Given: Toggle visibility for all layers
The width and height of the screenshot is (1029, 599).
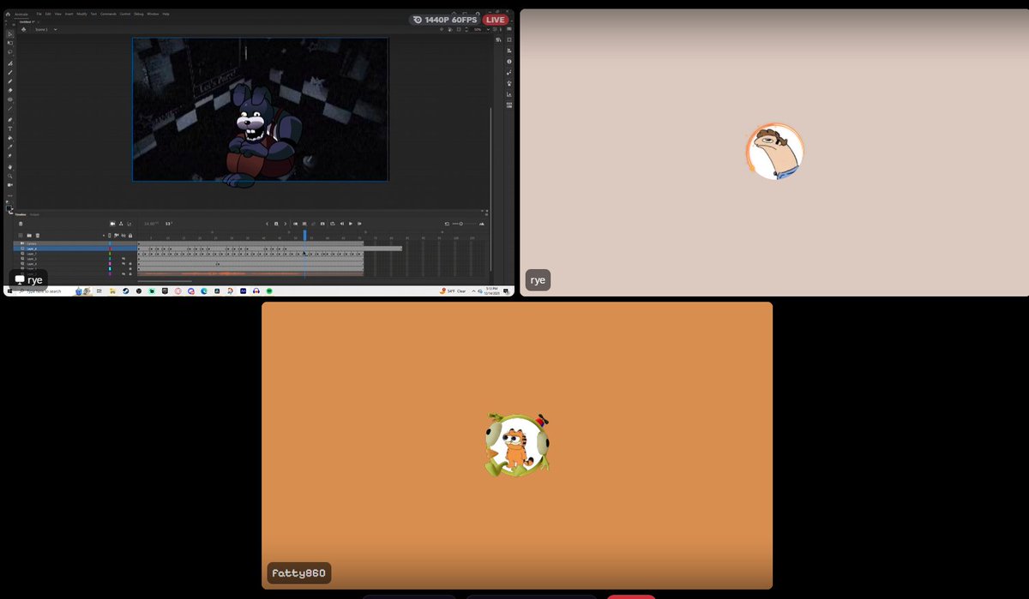Looking at the screenshot, I should 123,236.
